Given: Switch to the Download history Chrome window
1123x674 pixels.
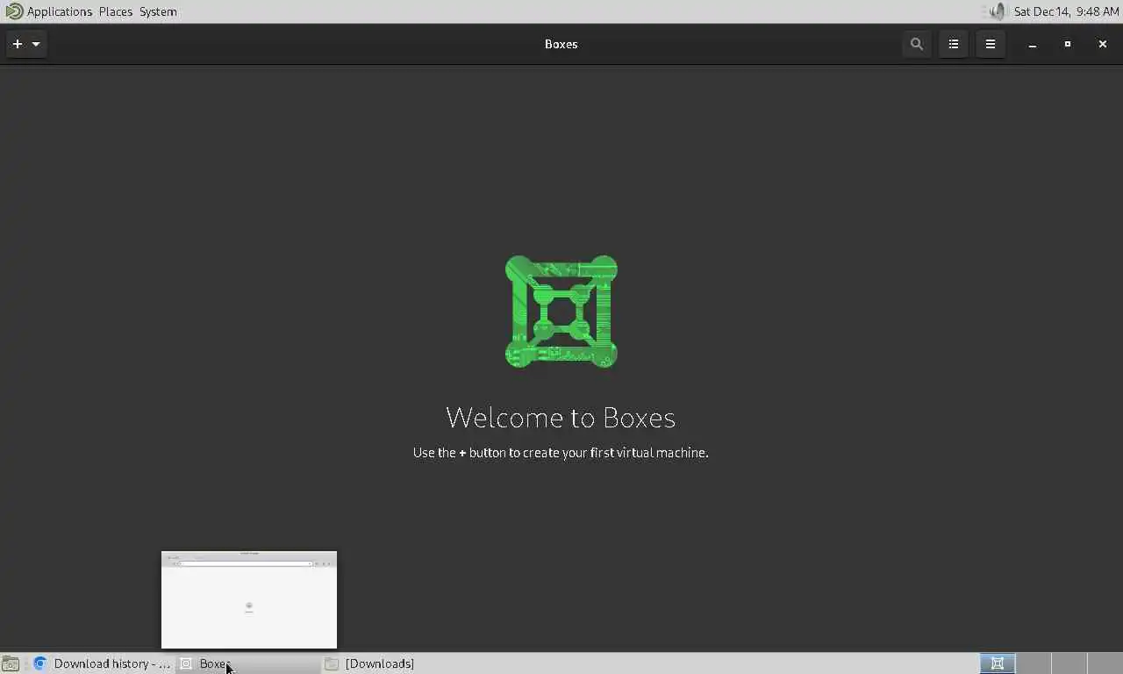Looking at the screenshot, I should click(101, 663).
